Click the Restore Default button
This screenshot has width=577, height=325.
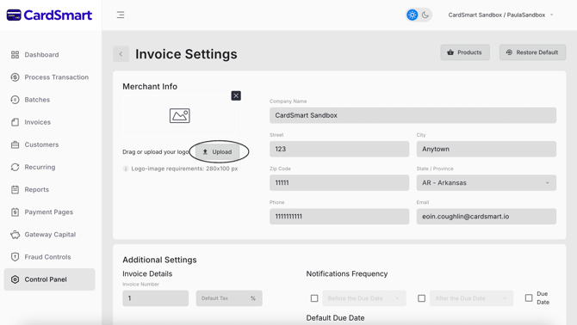pyautogui.click(x=532, y=52)
